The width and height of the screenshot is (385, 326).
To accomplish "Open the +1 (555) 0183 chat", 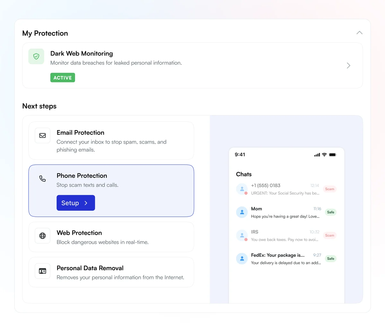I will [286, 189].
